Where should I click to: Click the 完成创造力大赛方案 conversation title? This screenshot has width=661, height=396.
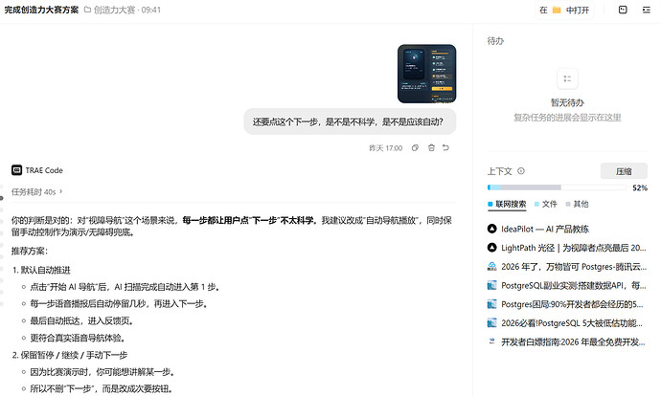pos(41,10)
